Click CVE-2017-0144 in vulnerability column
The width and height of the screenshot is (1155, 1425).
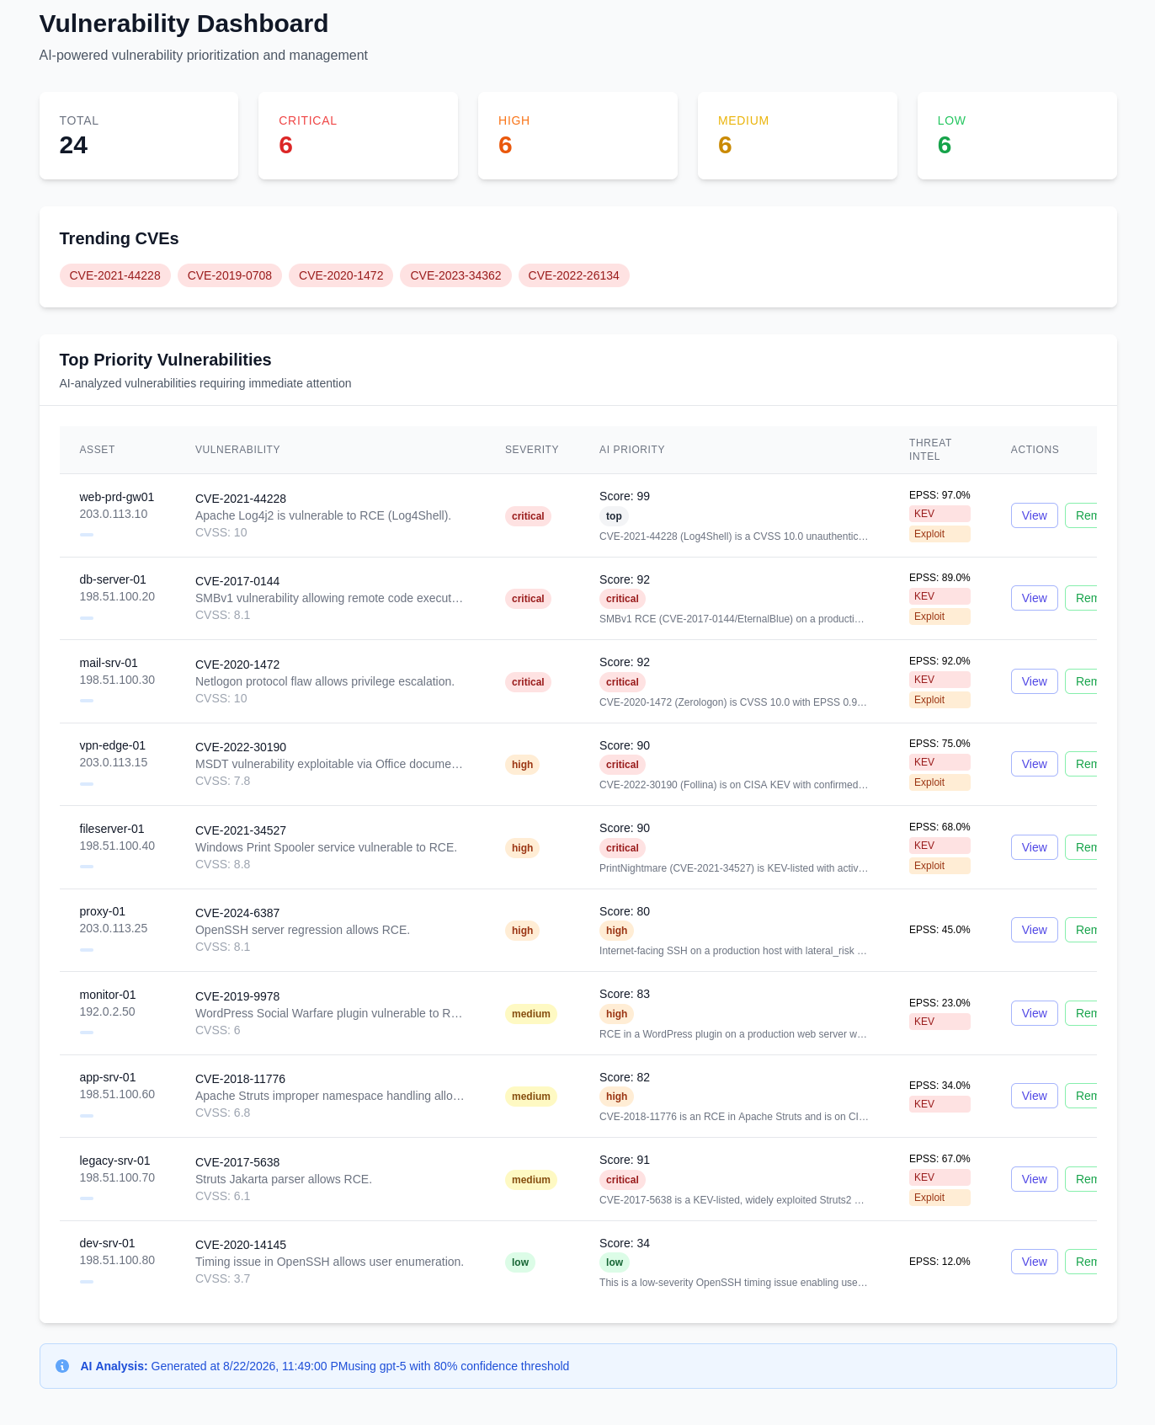coord(237,581)
